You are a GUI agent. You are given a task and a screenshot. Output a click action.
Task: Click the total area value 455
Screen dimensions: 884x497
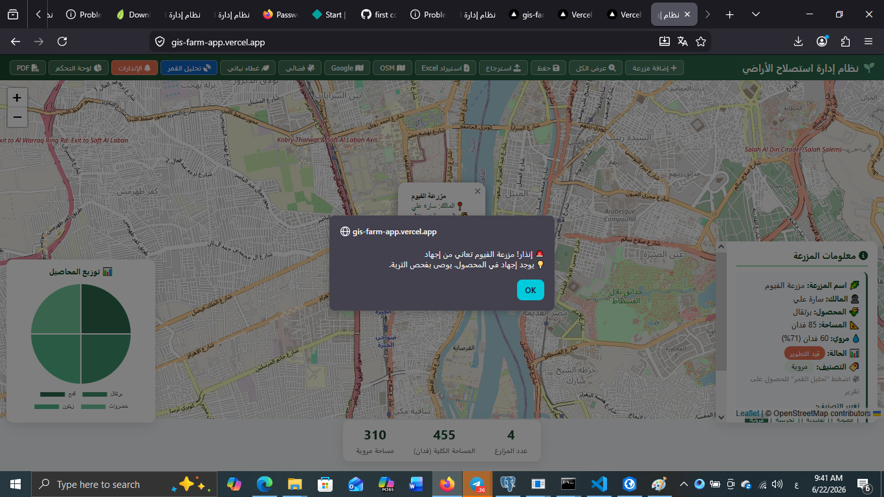click(444, 435)
